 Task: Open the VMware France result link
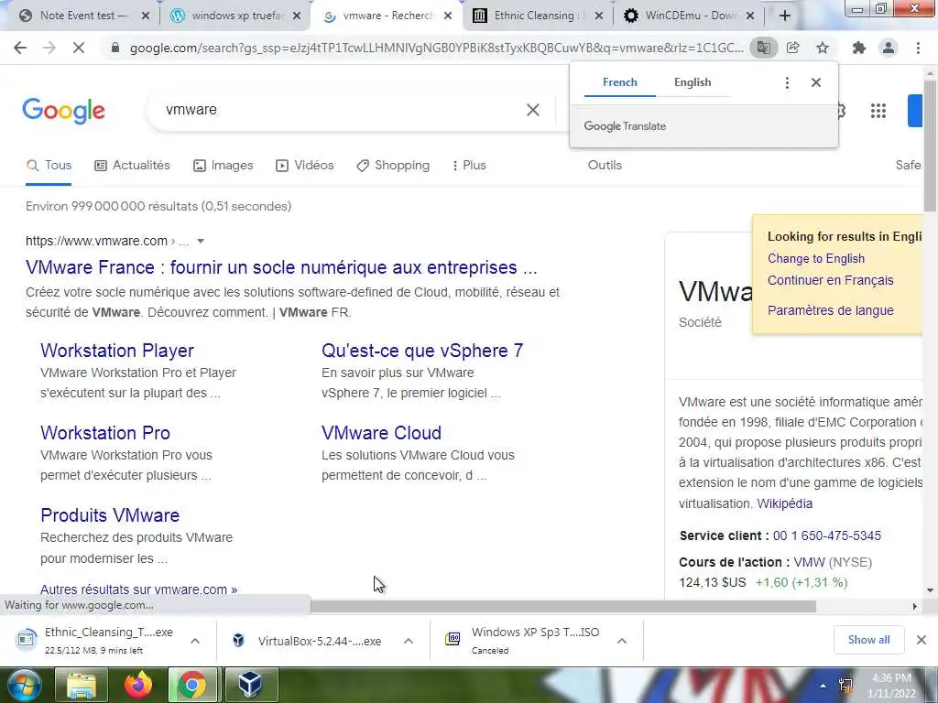281,267
